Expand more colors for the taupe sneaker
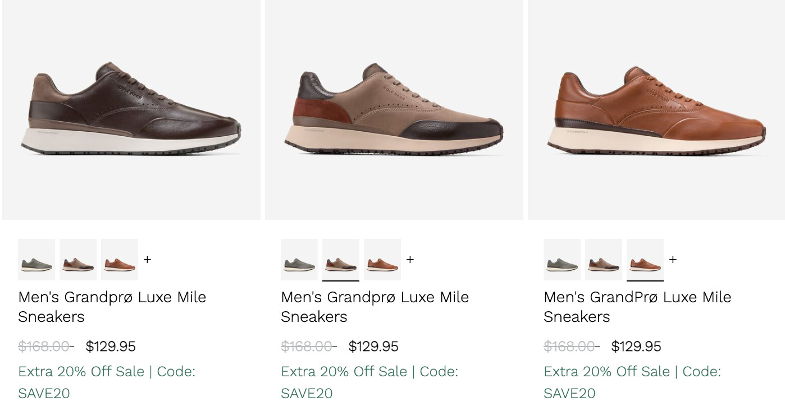This screenshot has width=785, height=406. tap(410, 260)
